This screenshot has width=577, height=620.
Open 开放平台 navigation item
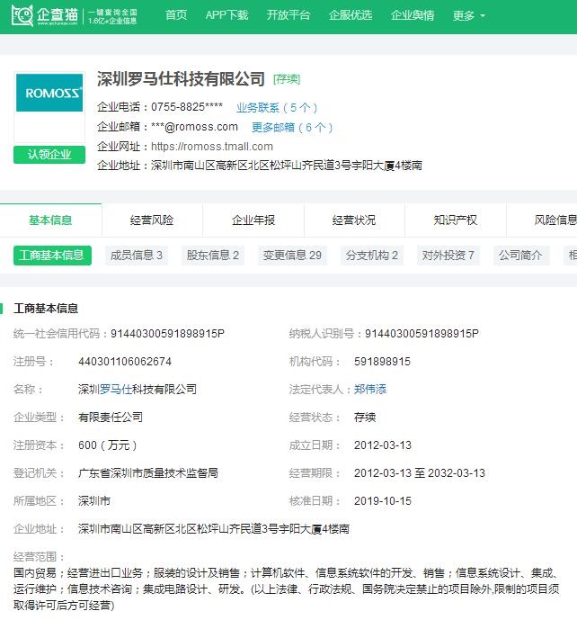288,15
